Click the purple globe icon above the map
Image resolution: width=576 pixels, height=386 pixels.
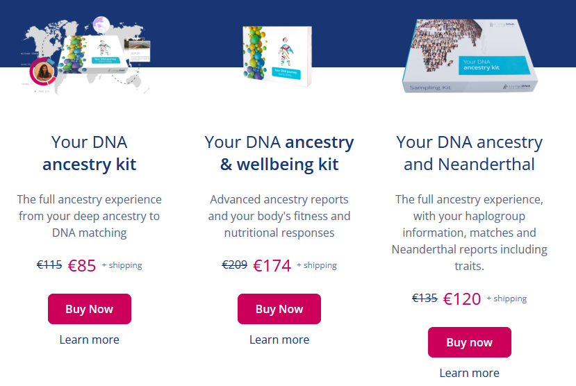click(x=101, y=25)
